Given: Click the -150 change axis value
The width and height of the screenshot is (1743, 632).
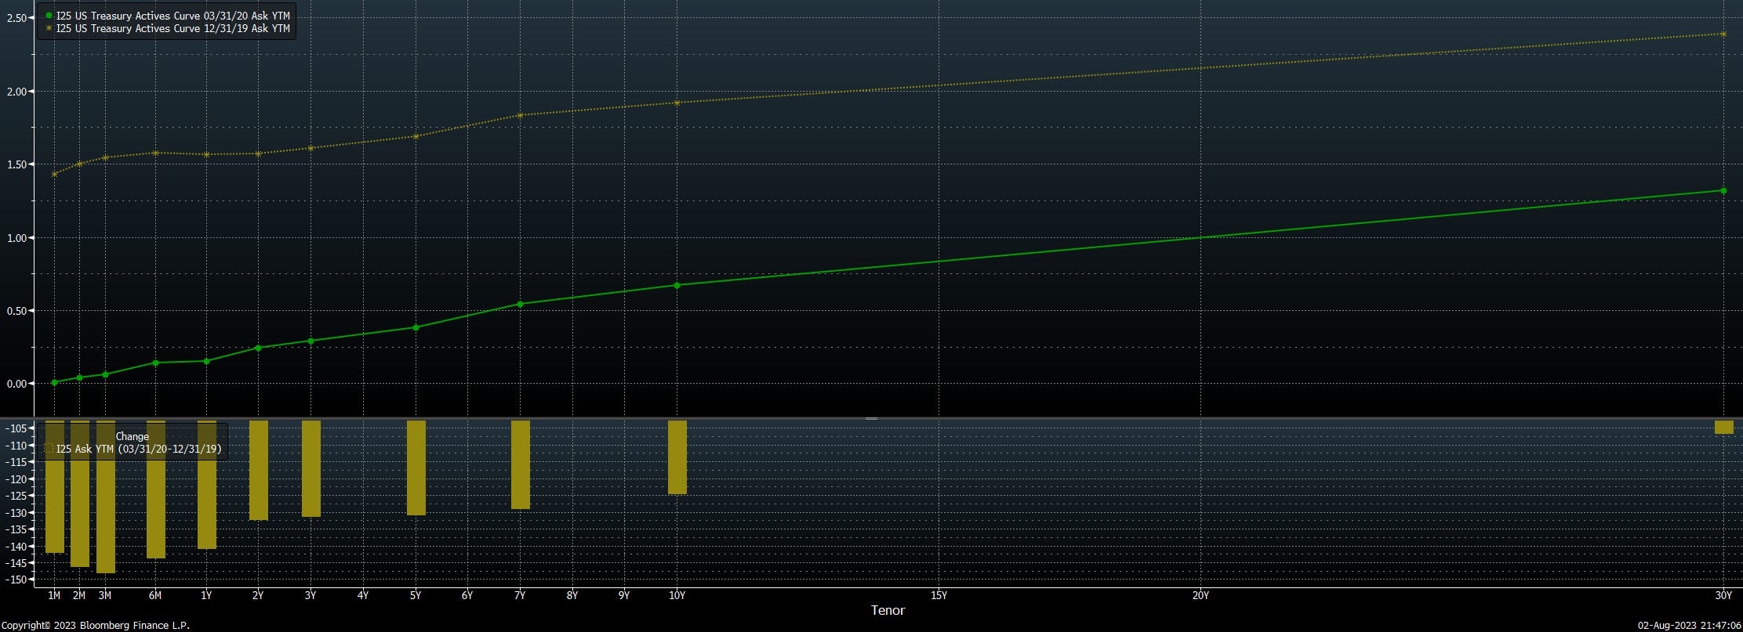Looking at the screenshot, I should point(16,580).
